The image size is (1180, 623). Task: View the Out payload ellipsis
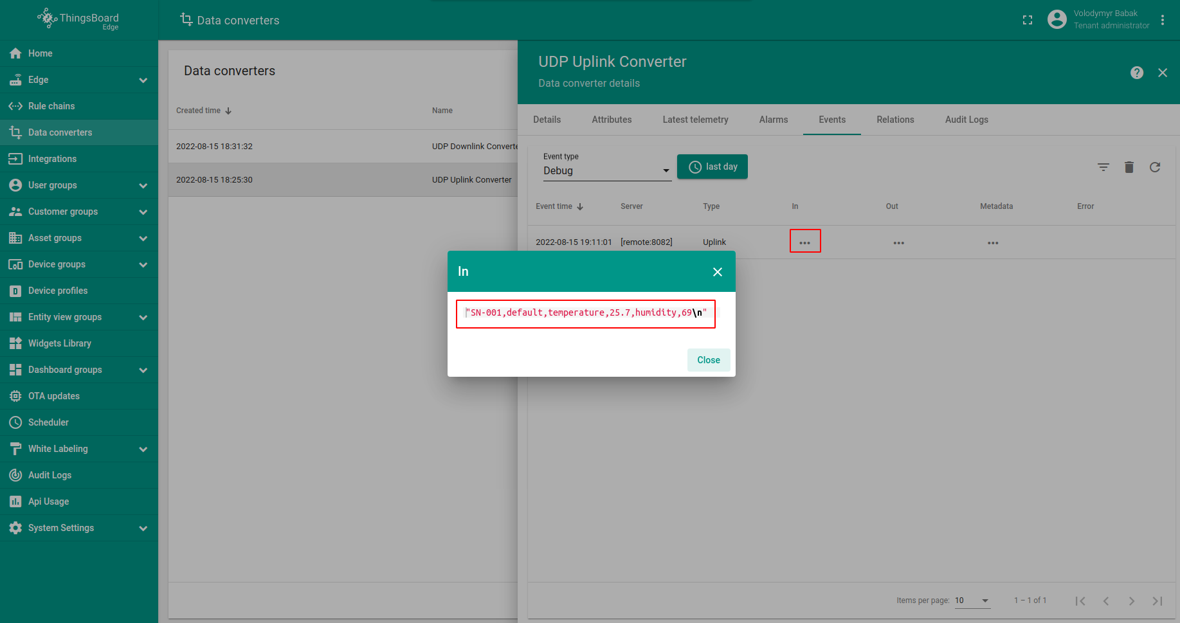[898, 242]
